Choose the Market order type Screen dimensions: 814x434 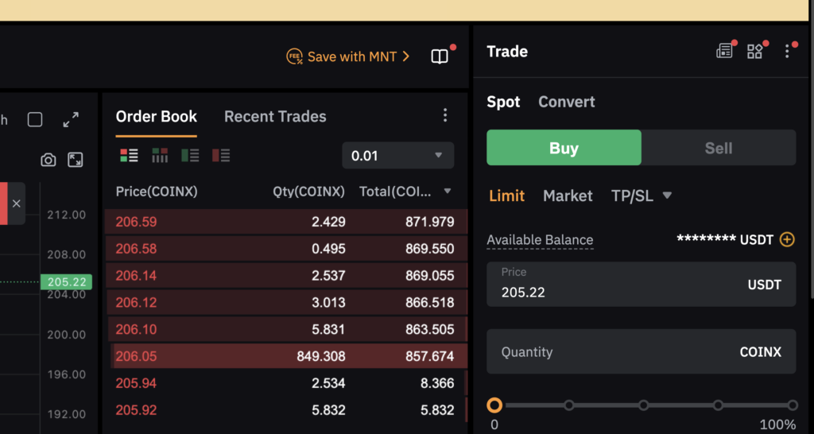(x=568, y=196)
